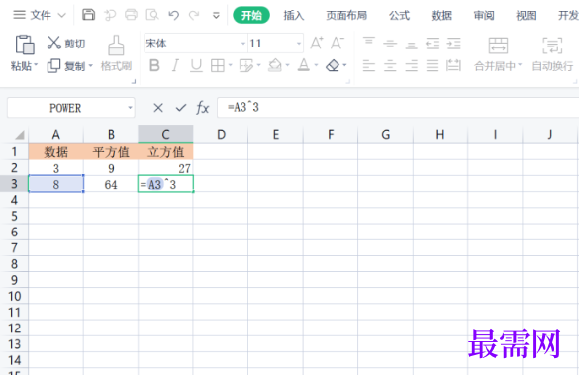The image size is (579, 375).
Task: Confirm formula entry with checkmark
Action: (180, 108)
